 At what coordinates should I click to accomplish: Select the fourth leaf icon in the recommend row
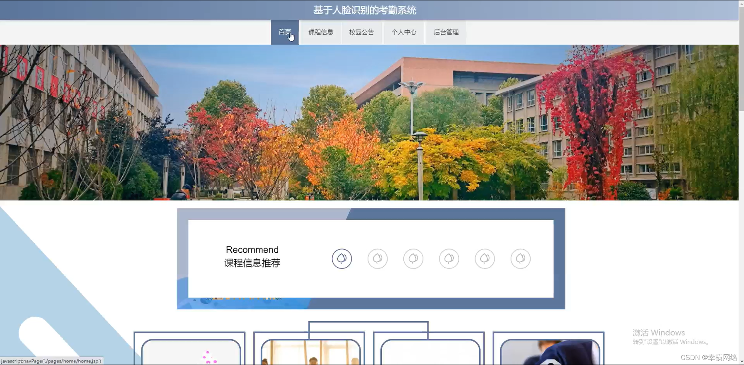[449, 259]
